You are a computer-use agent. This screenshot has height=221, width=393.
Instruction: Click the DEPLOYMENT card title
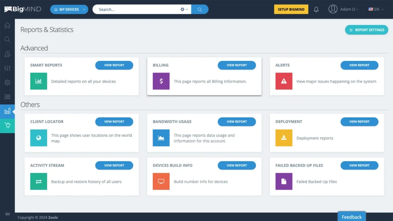[289, 121]
